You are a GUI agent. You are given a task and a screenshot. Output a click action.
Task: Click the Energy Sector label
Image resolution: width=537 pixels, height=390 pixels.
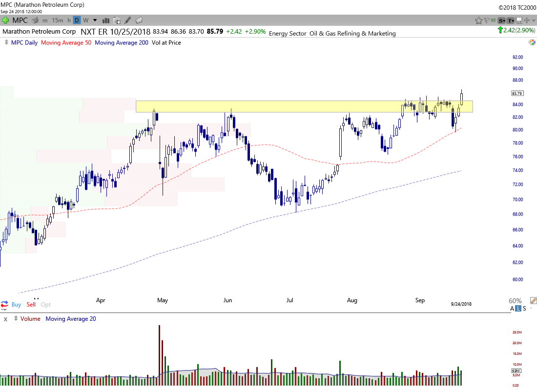(288, 34)
